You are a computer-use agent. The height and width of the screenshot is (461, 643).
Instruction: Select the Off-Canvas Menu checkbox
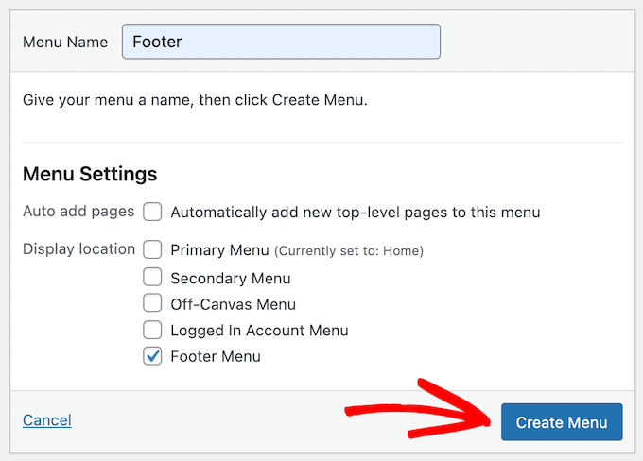152,304
